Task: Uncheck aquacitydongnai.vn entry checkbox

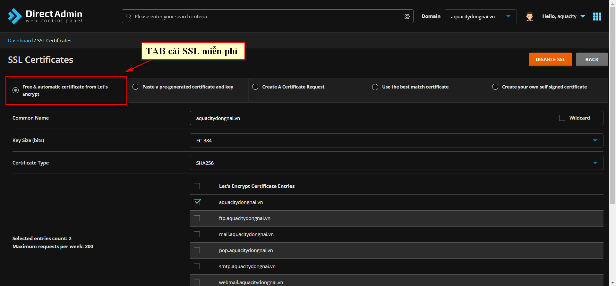Action: click(197, 202)
